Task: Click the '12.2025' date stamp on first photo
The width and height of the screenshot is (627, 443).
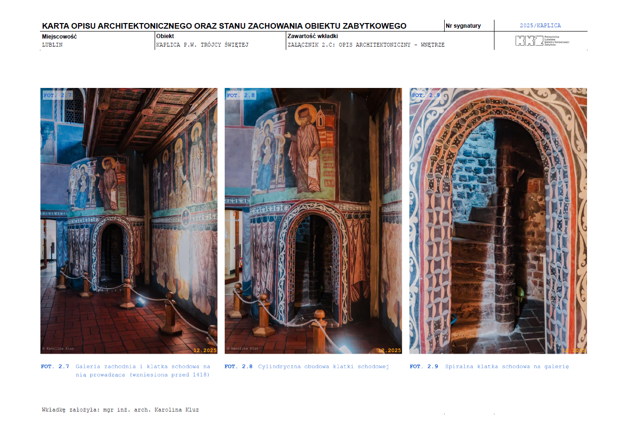Action: coord(205,350)
